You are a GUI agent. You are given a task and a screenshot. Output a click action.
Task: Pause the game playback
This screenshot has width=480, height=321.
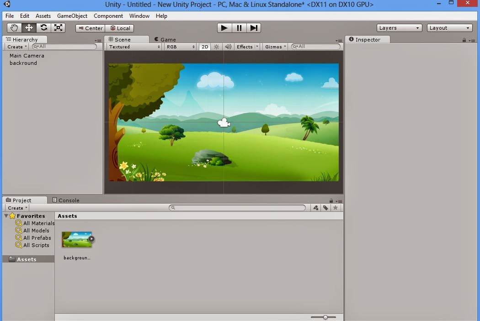(239, 28)
